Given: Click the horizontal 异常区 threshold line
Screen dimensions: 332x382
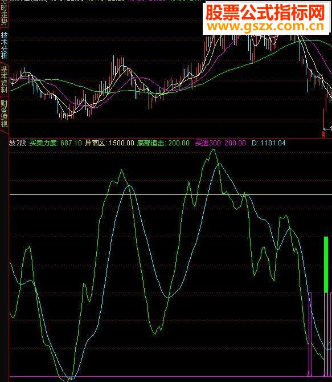Looking at the screenshot, I should coord(171,194).
